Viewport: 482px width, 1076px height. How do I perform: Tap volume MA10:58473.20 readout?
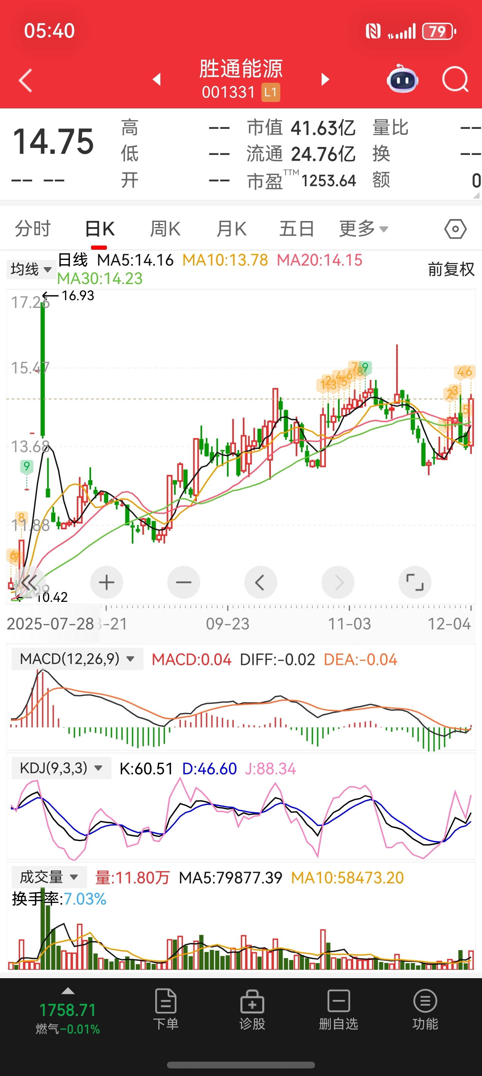click(348, 878)
